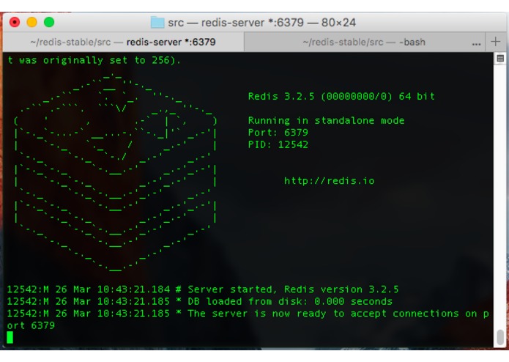Click the window title 'src — redis-server *:6379 — 80×24'
This screenshot has height=362, width=509.
point(261,23)
